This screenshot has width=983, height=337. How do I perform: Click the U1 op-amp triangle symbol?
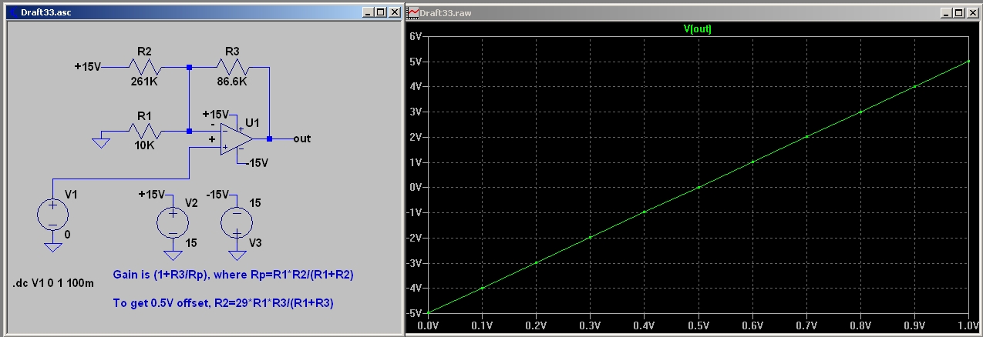pyautogui.click(x=237, y=139)
